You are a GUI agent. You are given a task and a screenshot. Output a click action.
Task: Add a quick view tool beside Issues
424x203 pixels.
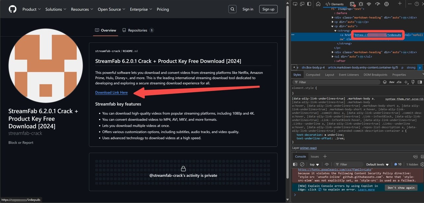[x=325, y=157]
